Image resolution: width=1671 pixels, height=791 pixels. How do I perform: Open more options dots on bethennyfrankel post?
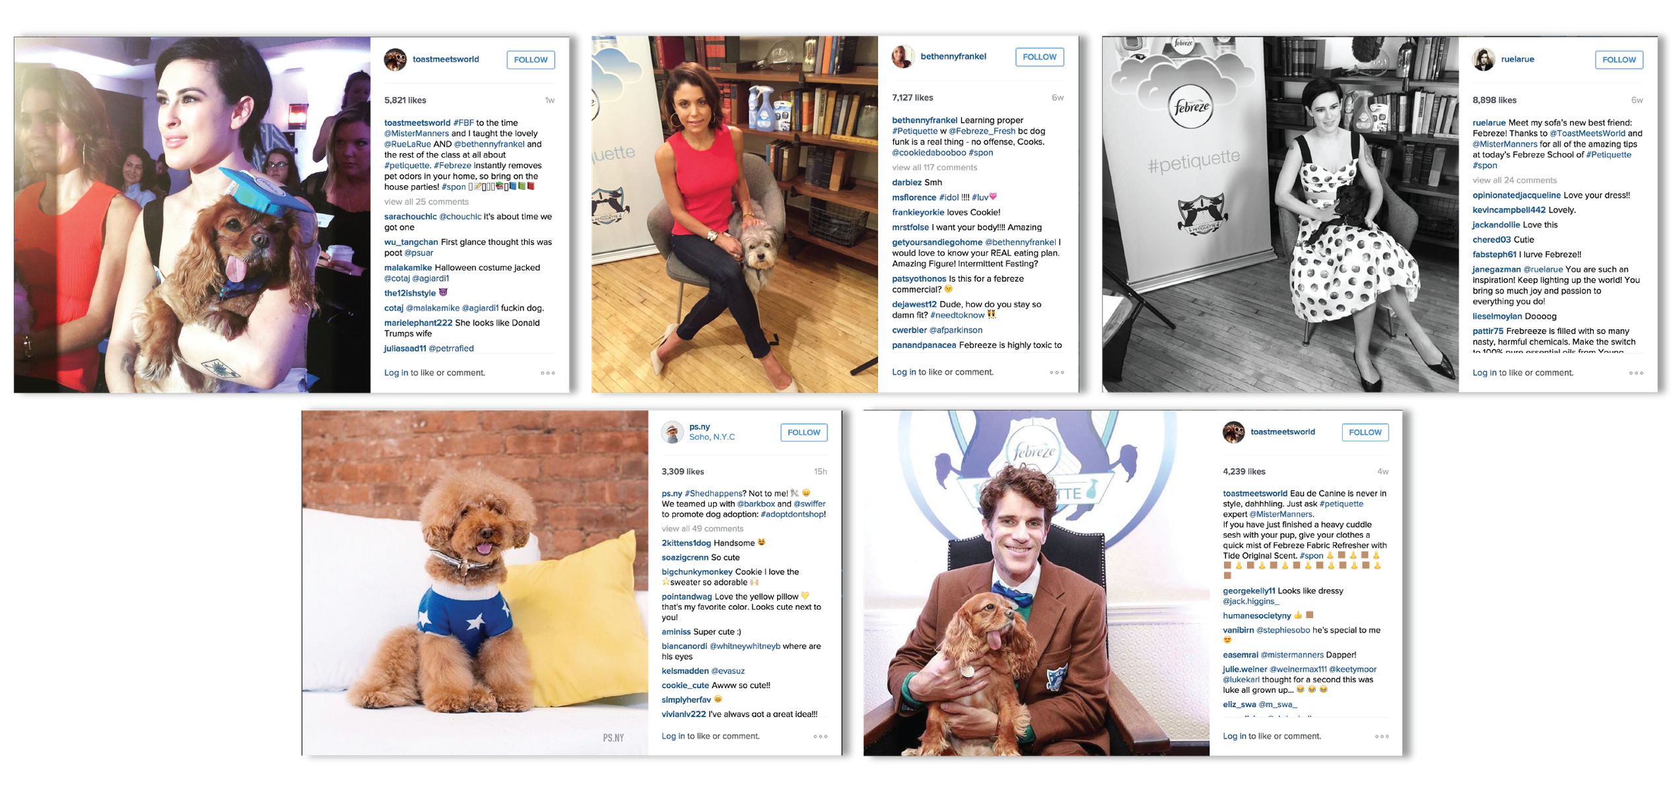click(x=1056, y=373)
